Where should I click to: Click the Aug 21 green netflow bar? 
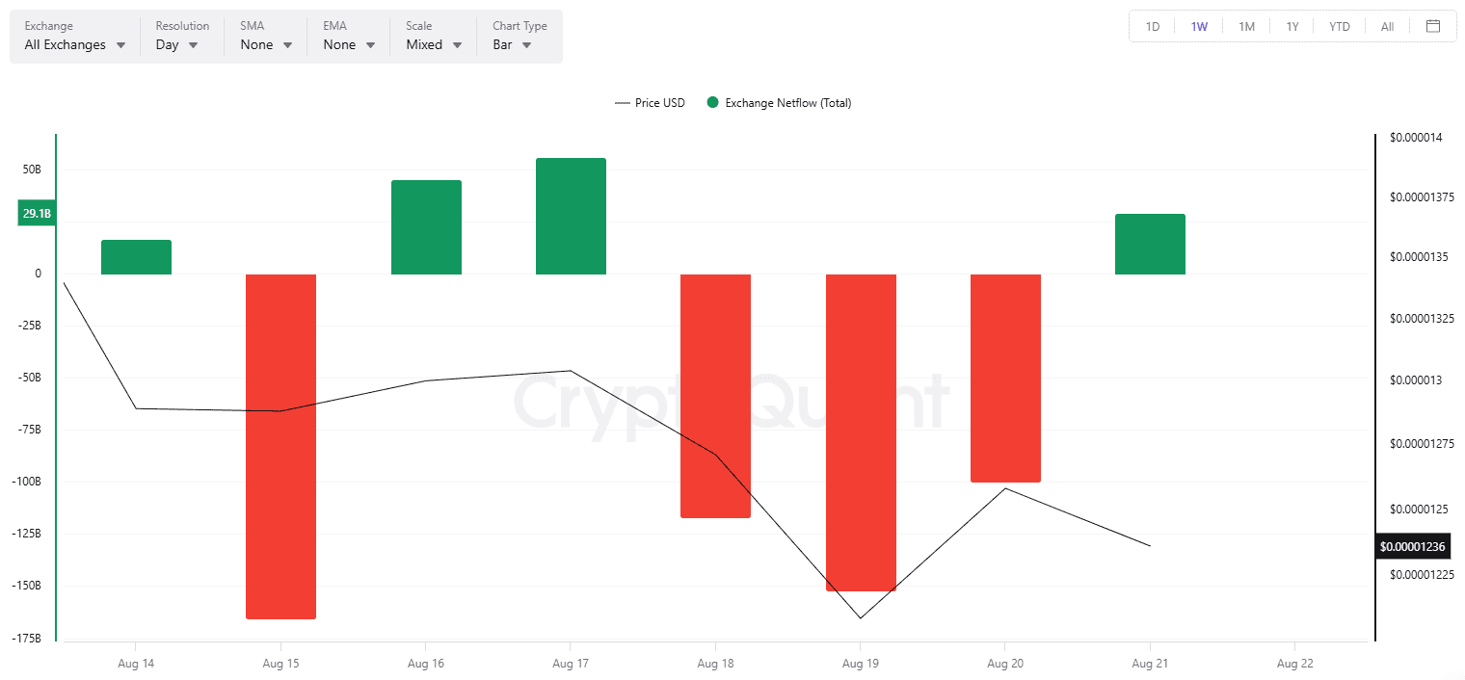pos(1150,244)
